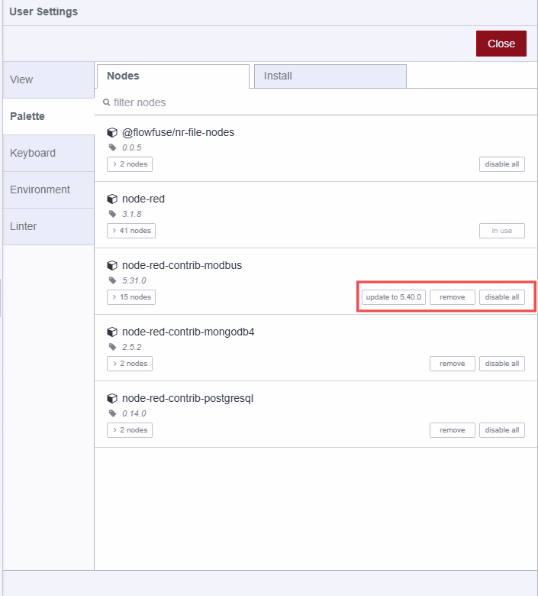The image size is (538, 596).
Task: Close the User Settings dialog
Action: 501,44
